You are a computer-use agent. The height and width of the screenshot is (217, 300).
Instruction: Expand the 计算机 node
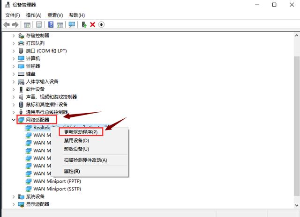point(14,58)
